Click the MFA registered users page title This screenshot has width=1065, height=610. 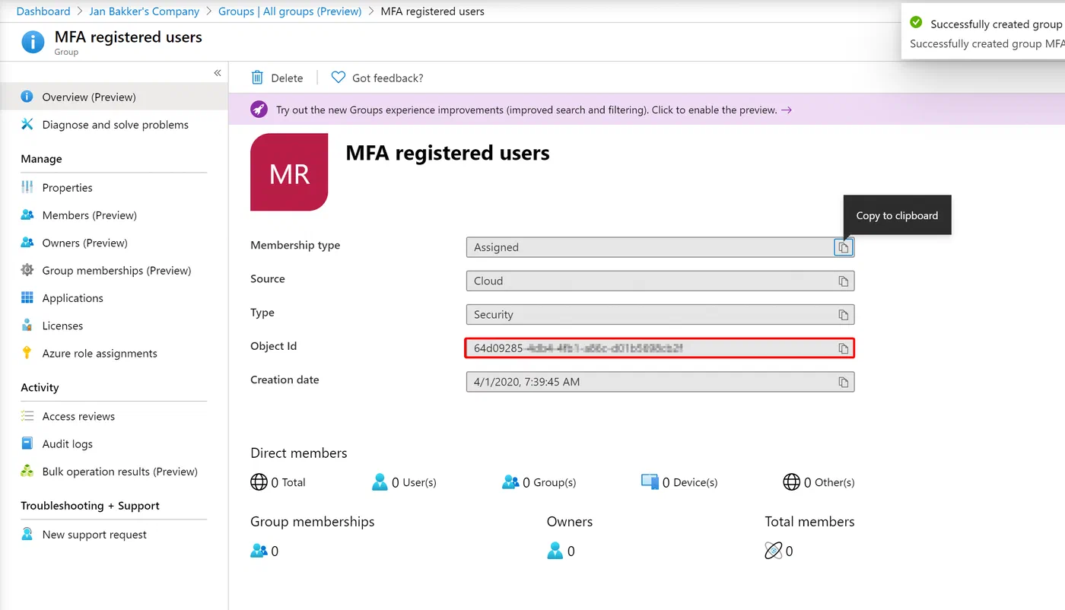click(448, 153)
